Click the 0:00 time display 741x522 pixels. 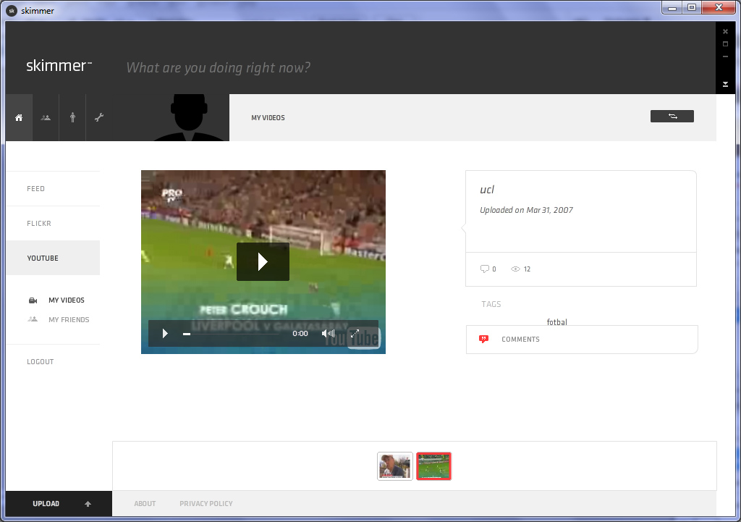pos(300,333)
